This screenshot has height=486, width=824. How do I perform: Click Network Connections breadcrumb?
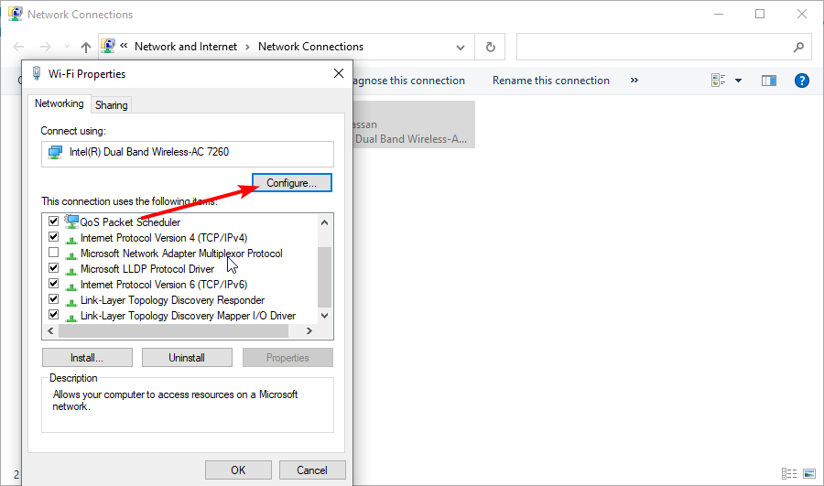[310, 47]
